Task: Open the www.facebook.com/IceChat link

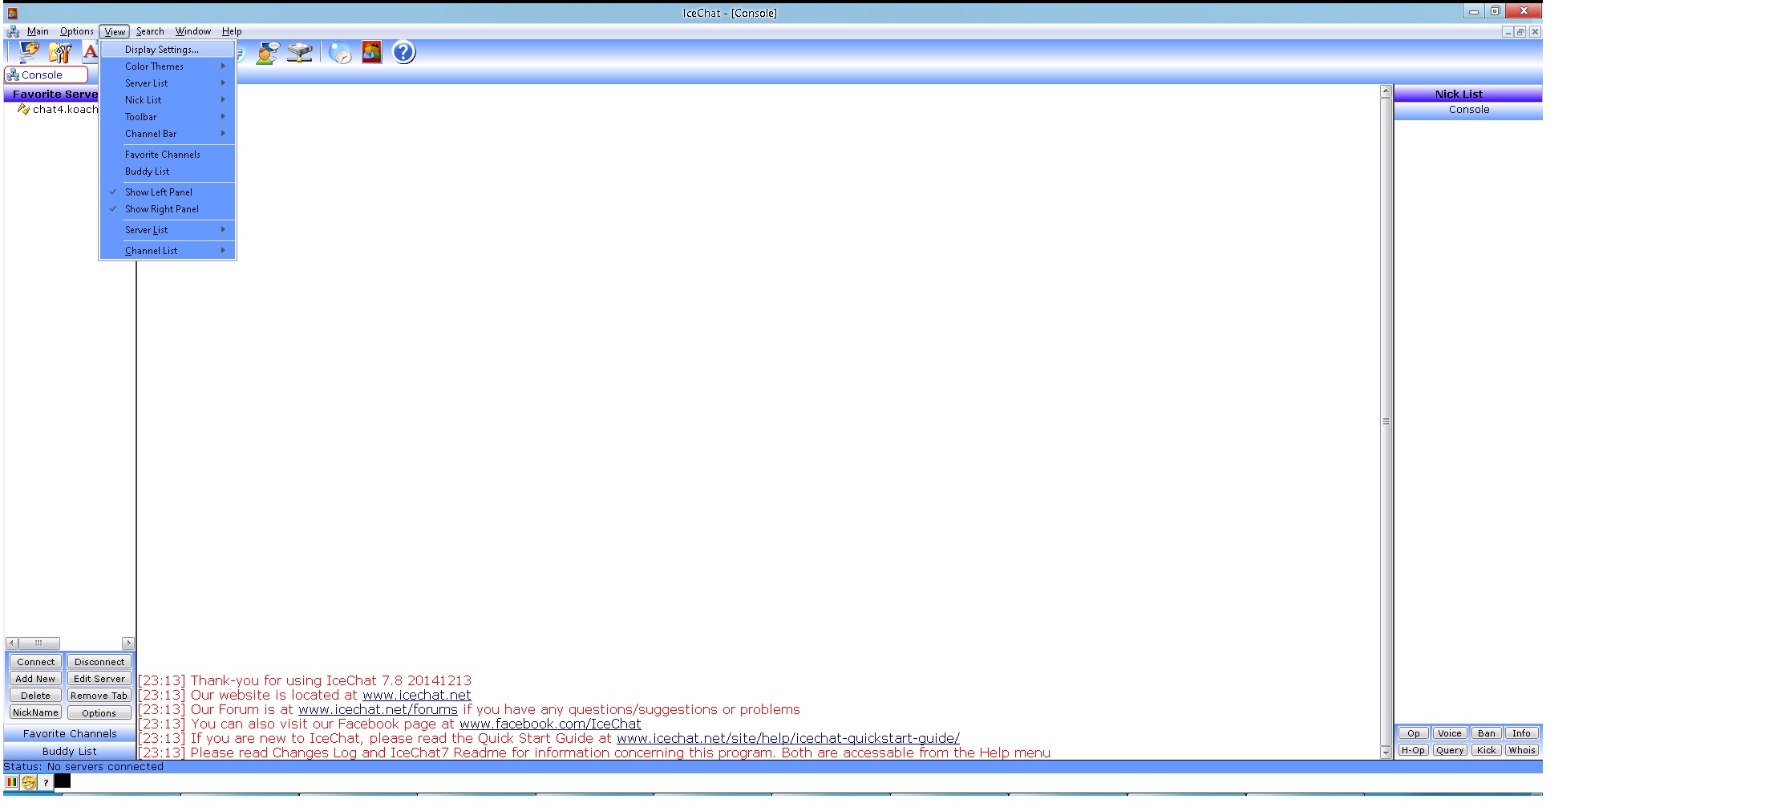Action: coord(550,724)
